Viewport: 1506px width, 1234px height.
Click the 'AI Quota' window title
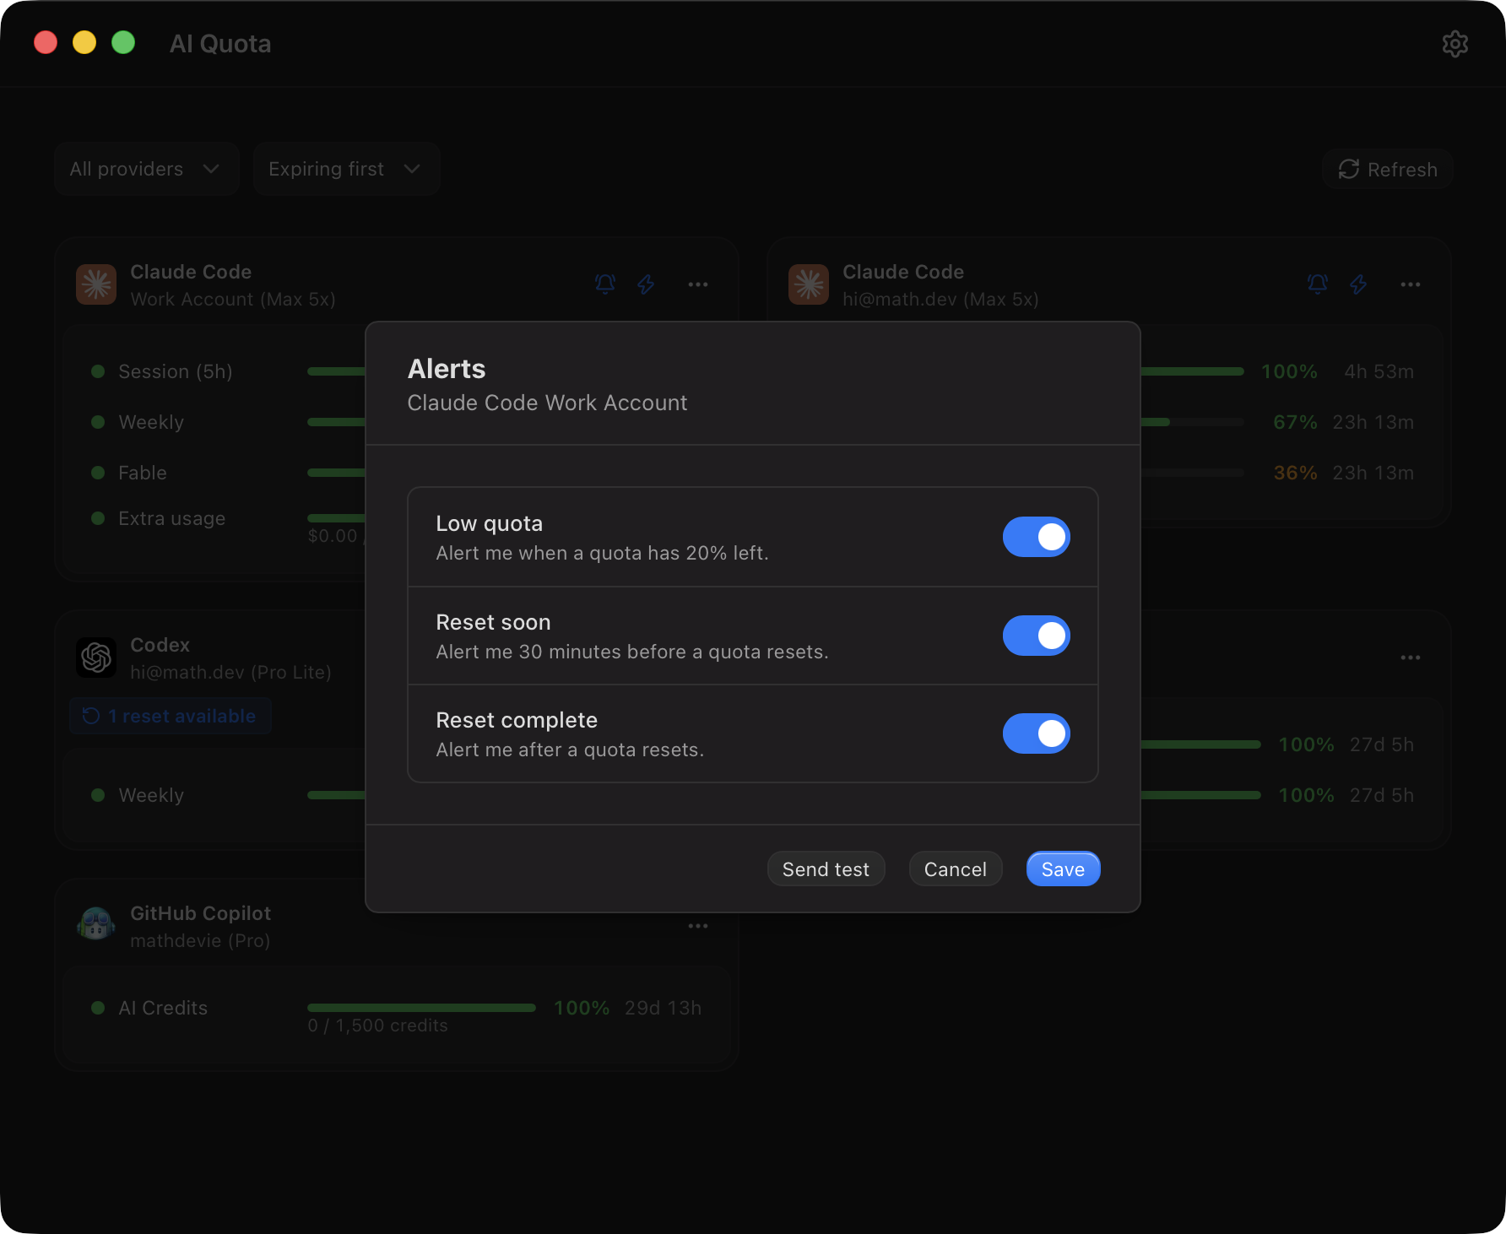pos(220,44)
